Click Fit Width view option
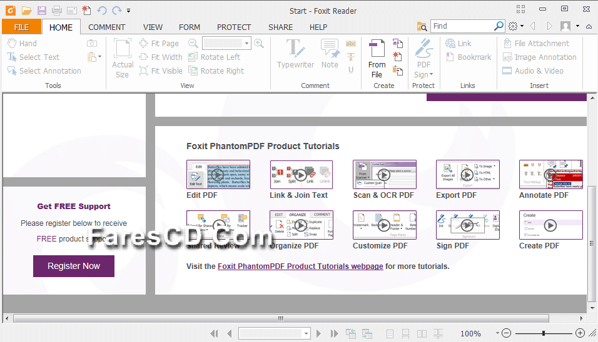598x342 pixels. 161,57
